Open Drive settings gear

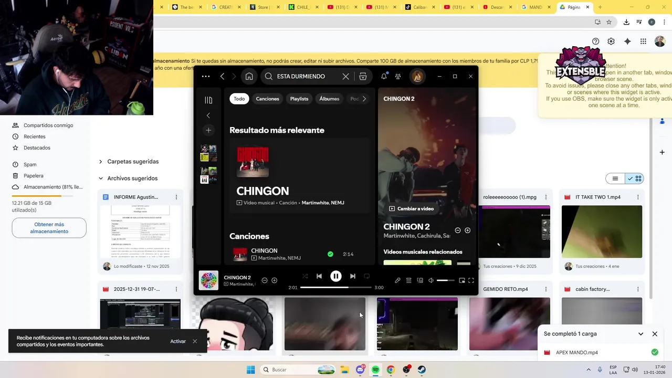[611, 41]
